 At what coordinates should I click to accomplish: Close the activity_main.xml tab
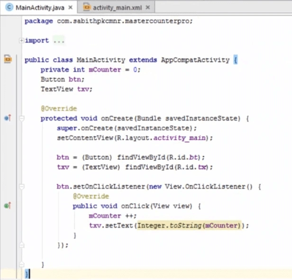148,8
